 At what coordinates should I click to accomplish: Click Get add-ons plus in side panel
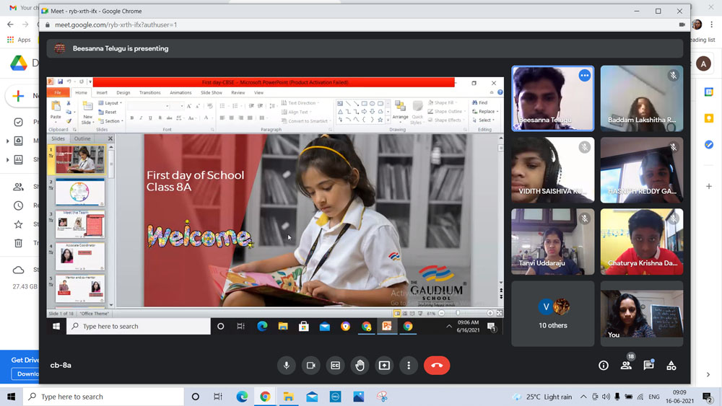pos(709,186)
